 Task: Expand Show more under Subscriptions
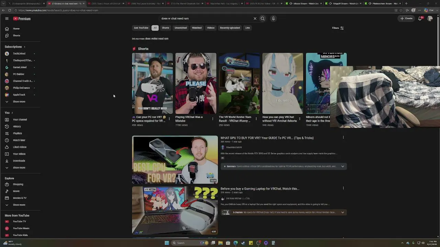[19, 102]
